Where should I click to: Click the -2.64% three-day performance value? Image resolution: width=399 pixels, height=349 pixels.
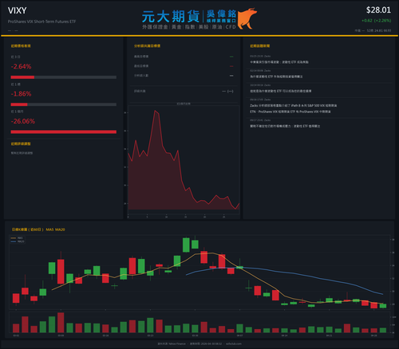[x=21, y=66]
